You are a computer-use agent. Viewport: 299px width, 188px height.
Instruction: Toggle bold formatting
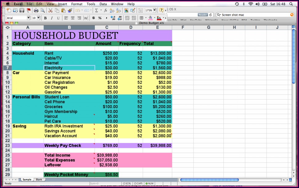tap(45, 18)
